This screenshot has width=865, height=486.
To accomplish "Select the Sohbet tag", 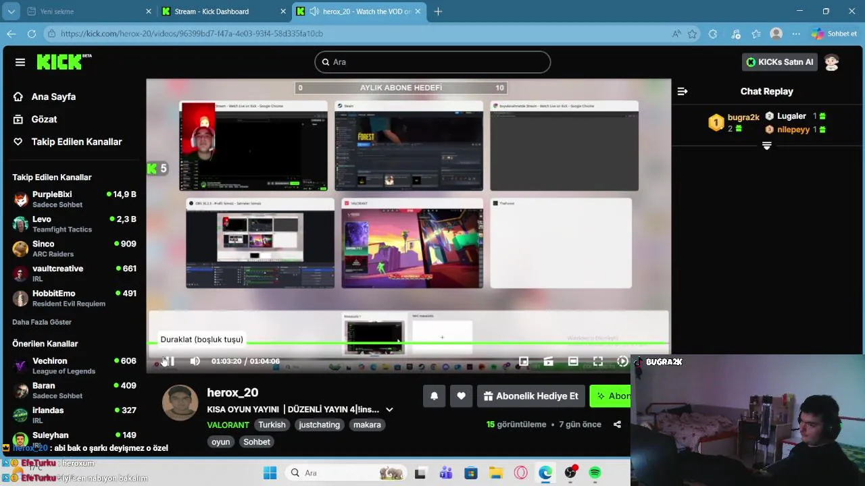I will (x=257, y=441).
